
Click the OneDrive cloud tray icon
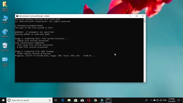coord(154,100)
